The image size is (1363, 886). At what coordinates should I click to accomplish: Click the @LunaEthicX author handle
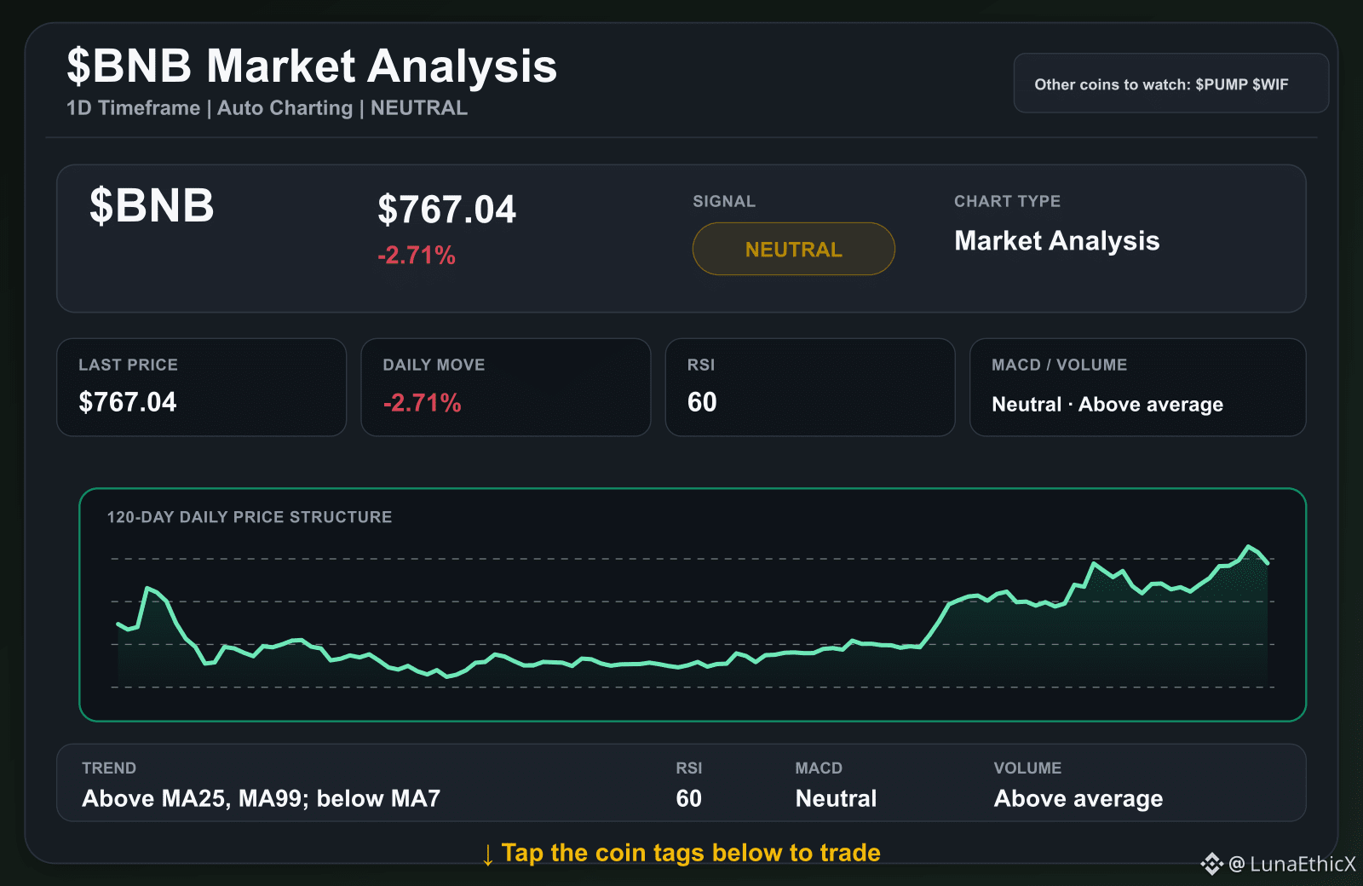[1292, 864]
